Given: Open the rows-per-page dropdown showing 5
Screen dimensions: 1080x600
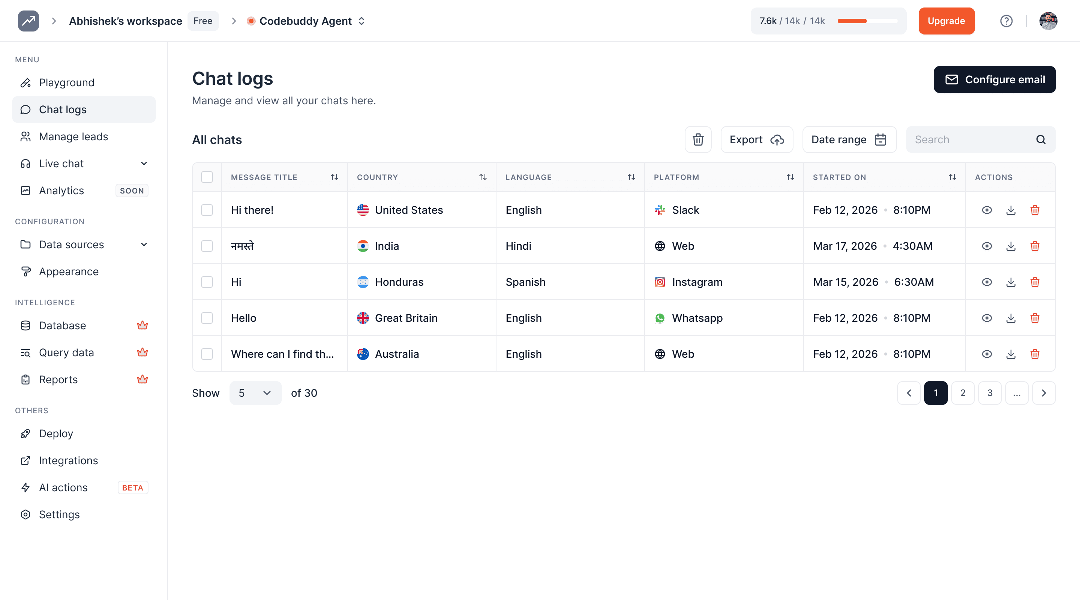Looking at the screenshot, I should click(x=255, y=393).
